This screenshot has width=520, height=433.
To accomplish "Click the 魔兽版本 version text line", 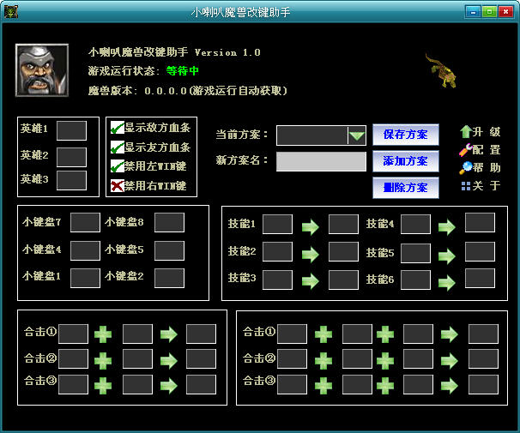I will (188, 90).
